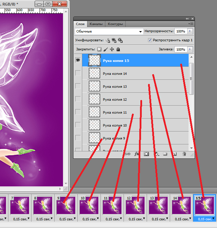This screenshot has height=228, width=217.
Task: Add a layer style via fx icon
Action: coord(136,154)
